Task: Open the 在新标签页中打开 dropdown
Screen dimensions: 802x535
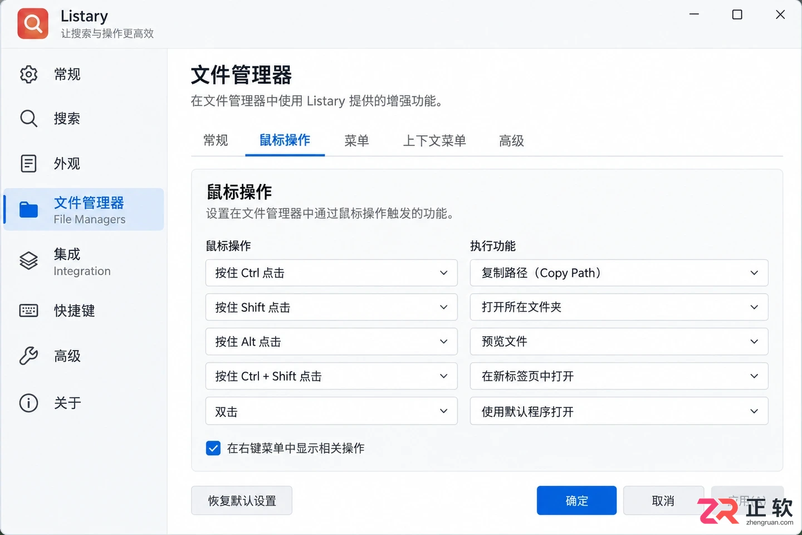Action: 619,376
